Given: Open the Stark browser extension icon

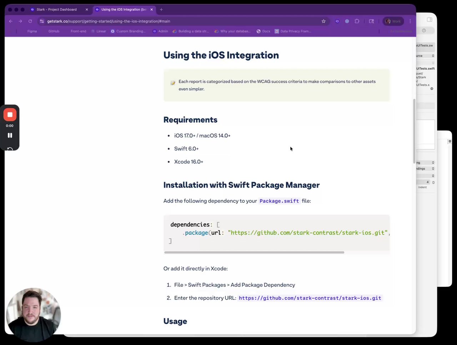Looking at the screenshot, I should tap(337, 21).
